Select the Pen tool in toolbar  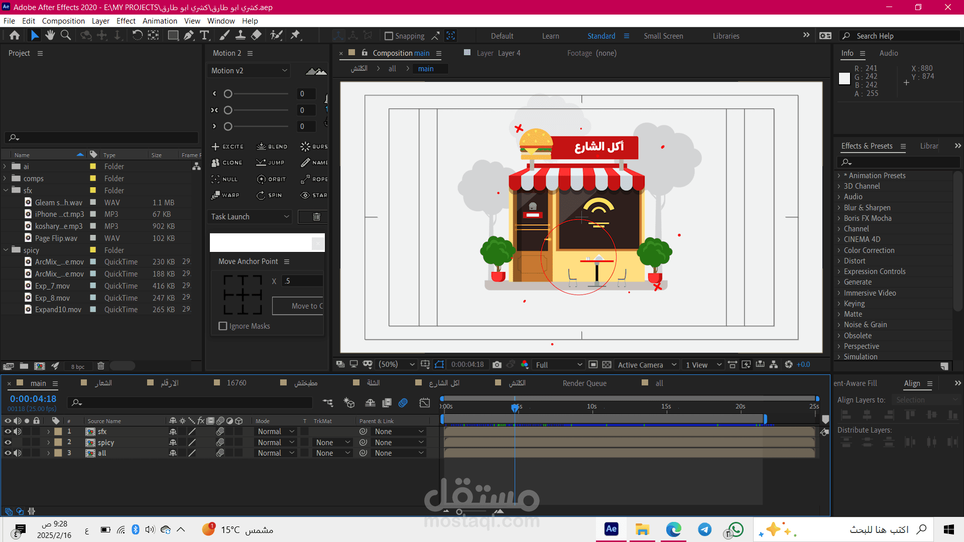pos(189,35)
